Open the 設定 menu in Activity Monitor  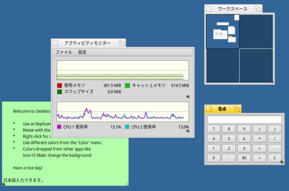click(82, 52)
